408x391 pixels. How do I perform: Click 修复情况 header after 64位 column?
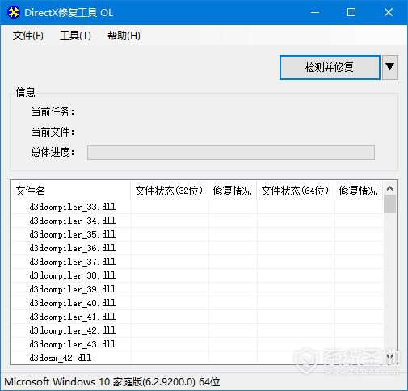click(359, 191)
